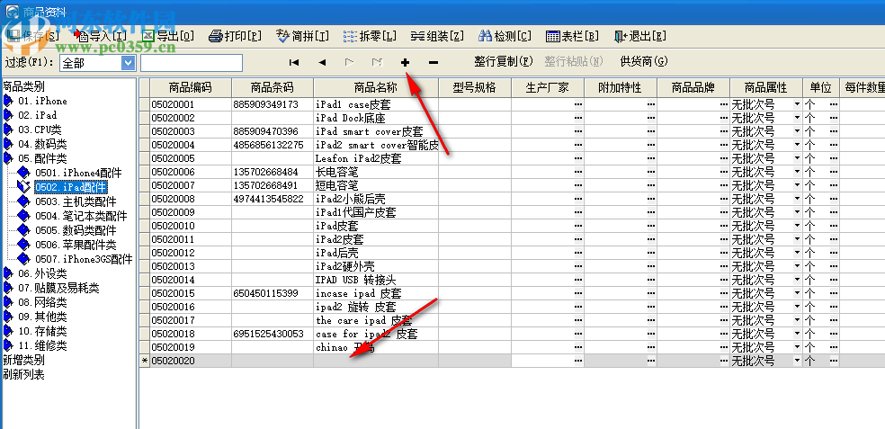The height and width of the screenshot is (429, 885).
Task: Select cell 'iPad1 case皮套'
Action: [377, 104]
